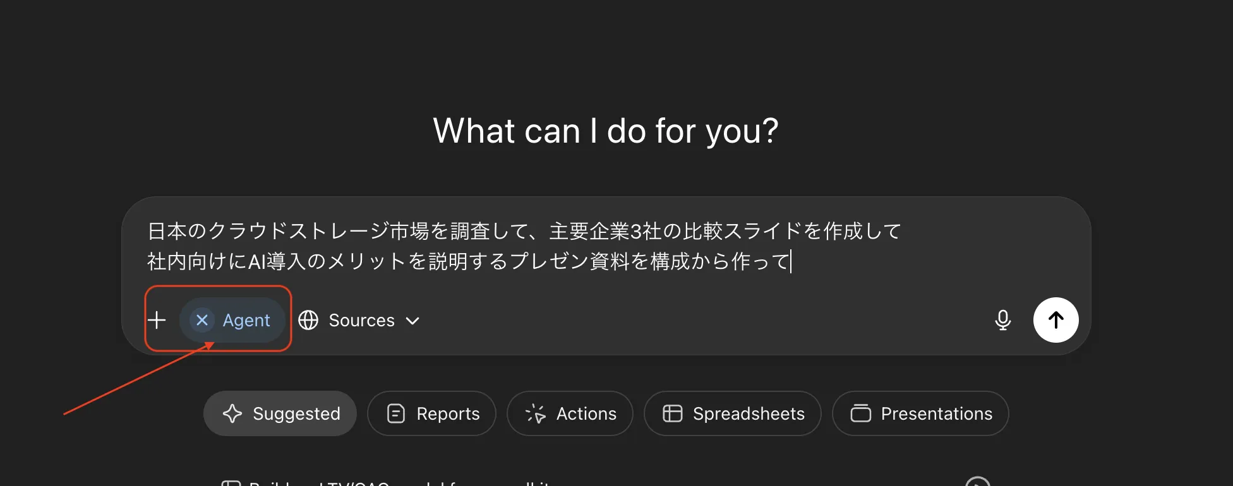The width and height of the screenshot is (1233, 486).
Task: Click the Suggested sparkle icon
Action: point(233,413)
